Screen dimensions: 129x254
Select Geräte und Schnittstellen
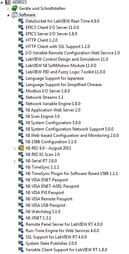click(x=42, y=8)
